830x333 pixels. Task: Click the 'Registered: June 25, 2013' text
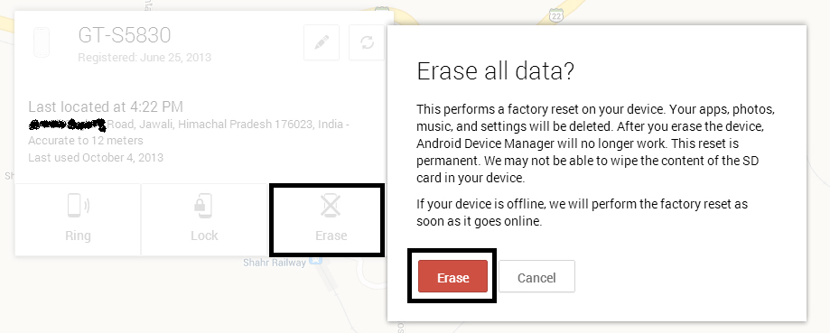pos(145,58)
